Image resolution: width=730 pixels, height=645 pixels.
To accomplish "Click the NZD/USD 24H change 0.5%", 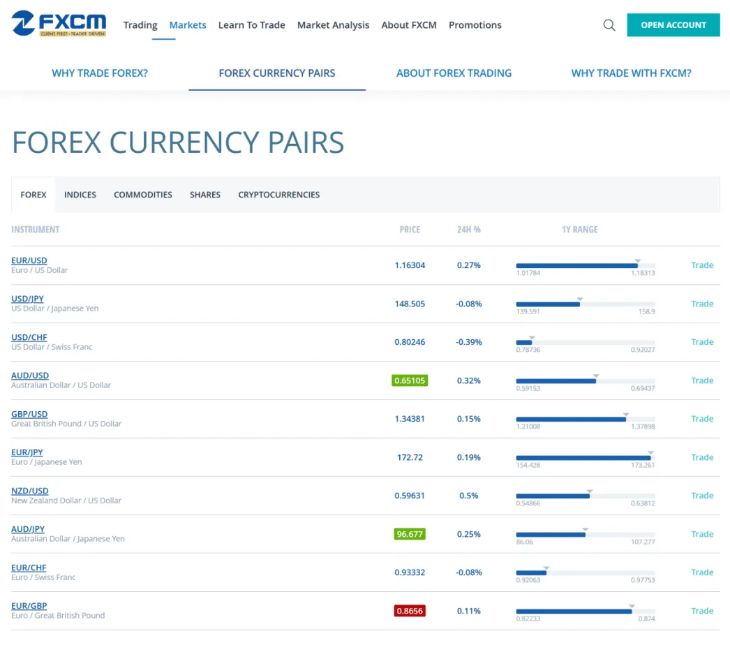I will click(469, 496).
